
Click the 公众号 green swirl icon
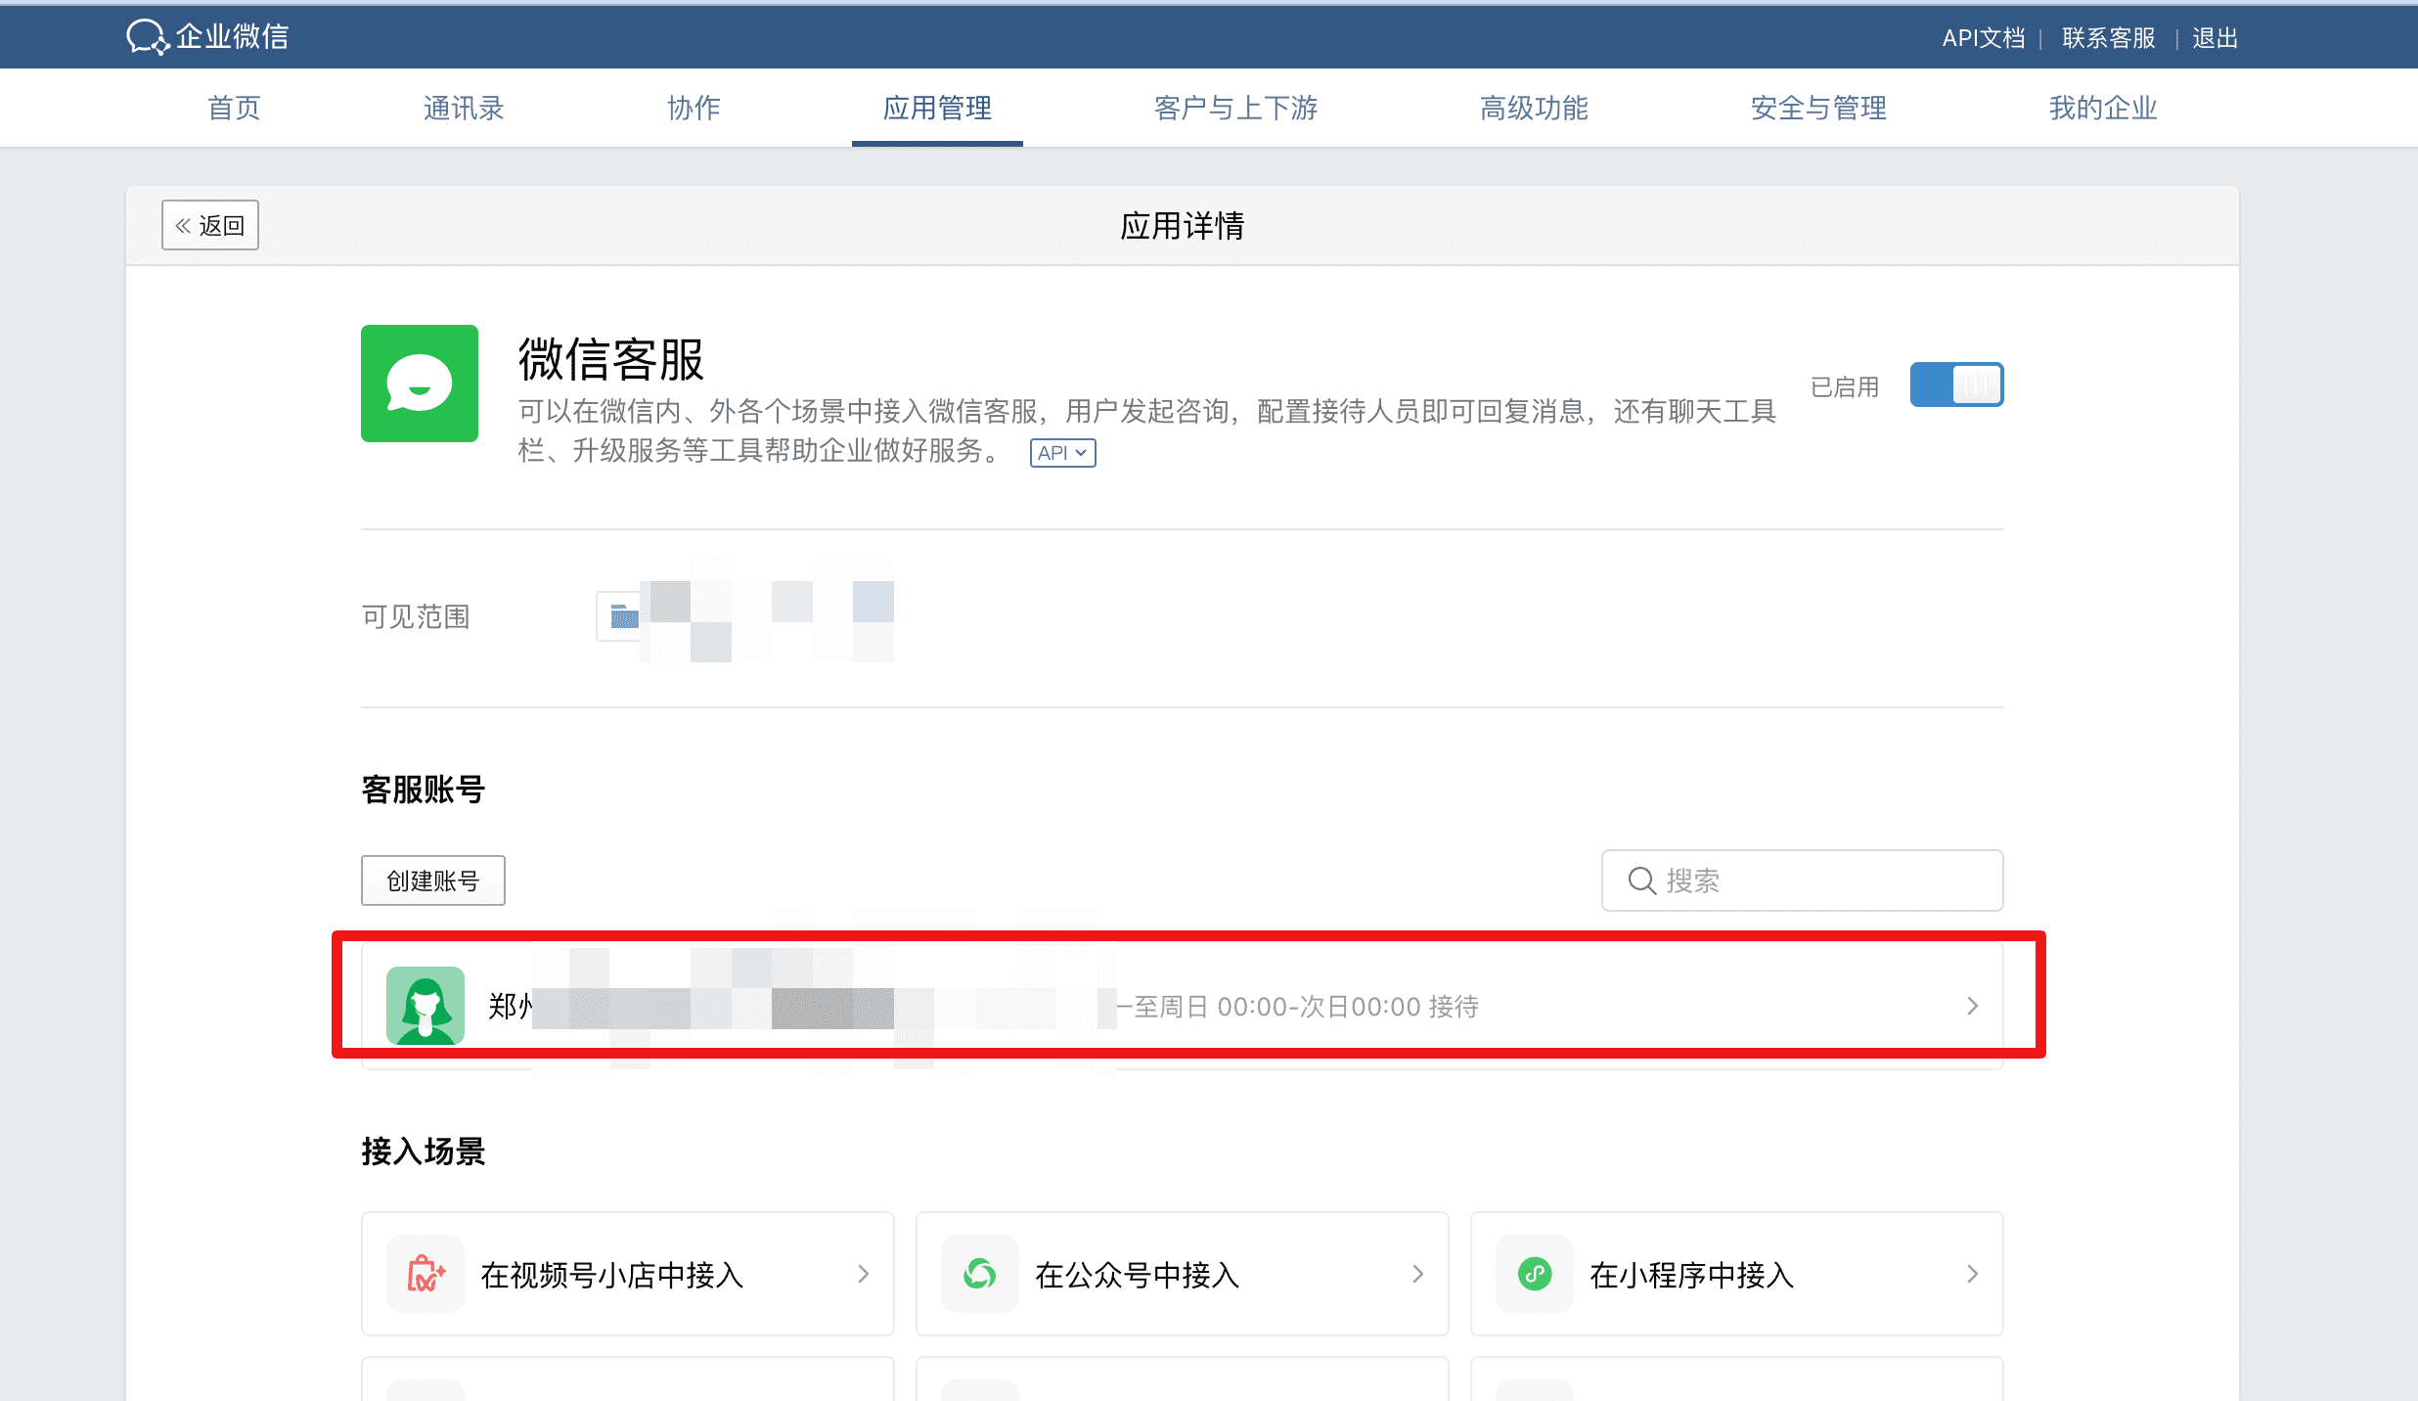click(x=979, y=1274)
